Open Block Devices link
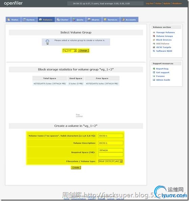 (164, 40)
